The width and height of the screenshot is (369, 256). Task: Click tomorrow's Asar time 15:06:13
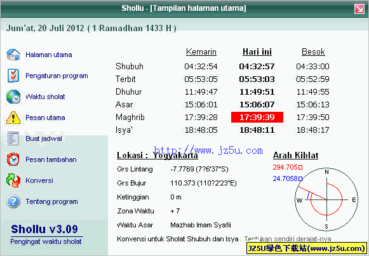point(312,104)
